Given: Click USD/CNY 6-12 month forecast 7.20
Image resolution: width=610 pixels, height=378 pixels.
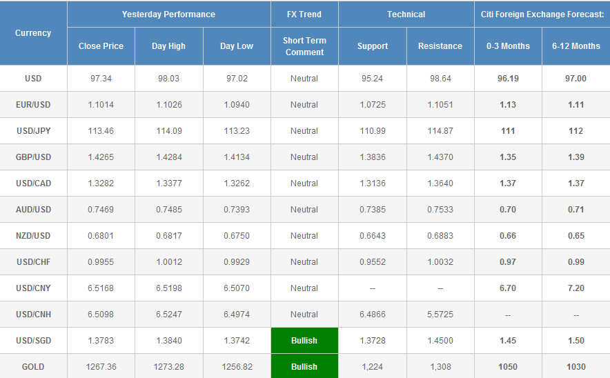Looking at the screenshot, I should click(x=575, y=288).
